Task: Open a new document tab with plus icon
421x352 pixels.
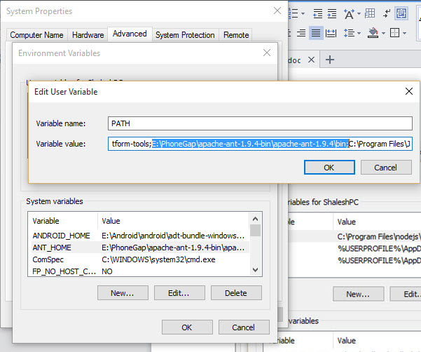Action: [x=330, y=60]
